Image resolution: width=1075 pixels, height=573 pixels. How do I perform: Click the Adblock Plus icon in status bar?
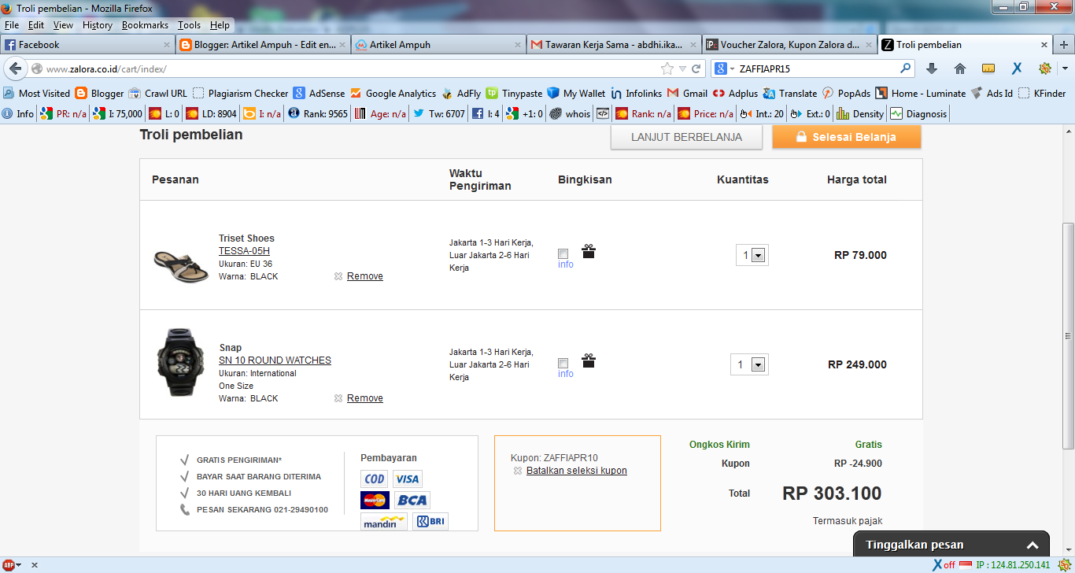point(9,564)
